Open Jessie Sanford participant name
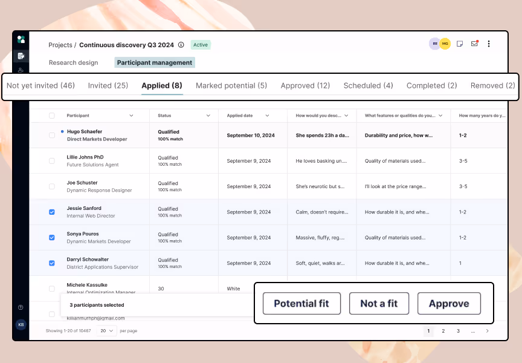Image resolution: width=522 pixels, height=363 pixels. tap(84, 208)
